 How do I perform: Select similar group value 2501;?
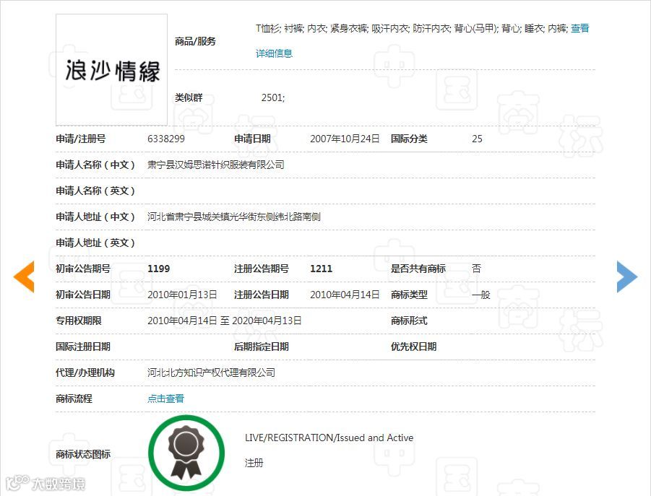click(273, 98)
